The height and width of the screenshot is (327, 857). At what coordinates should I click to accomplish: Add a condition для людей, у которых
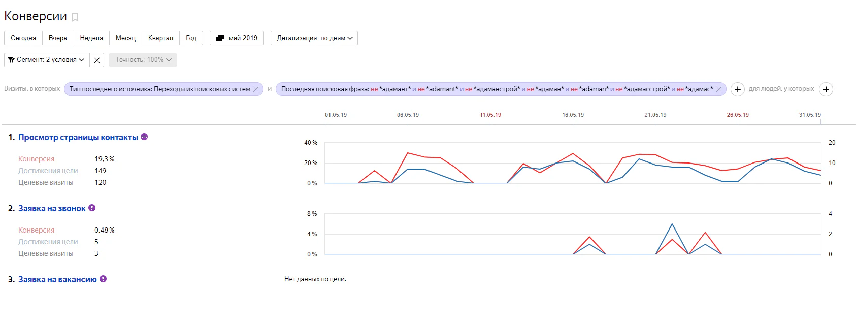(826, 89)
